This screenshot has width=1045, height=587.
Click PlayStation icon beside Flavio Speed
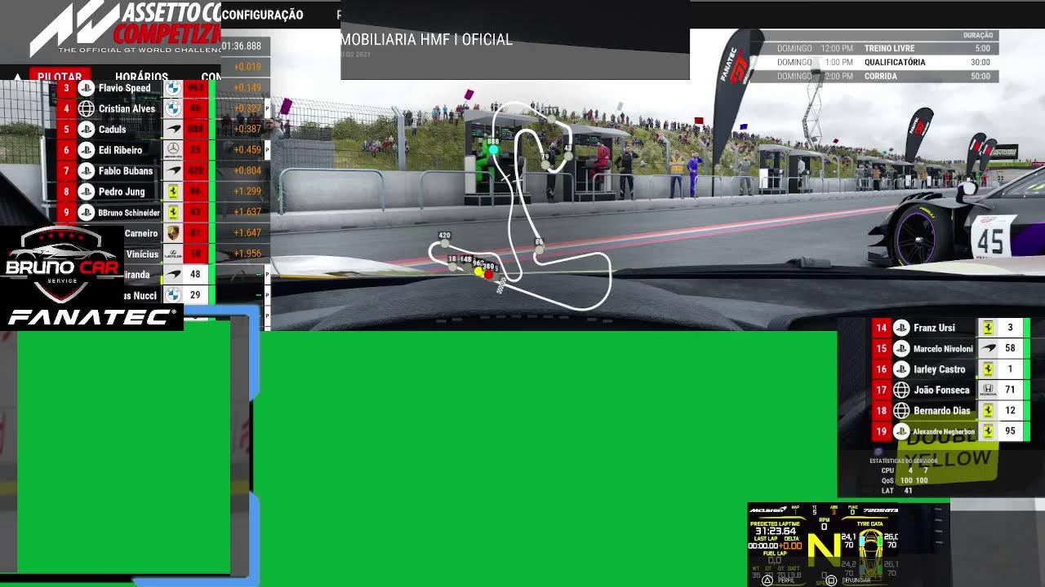[x=86, y=87]
